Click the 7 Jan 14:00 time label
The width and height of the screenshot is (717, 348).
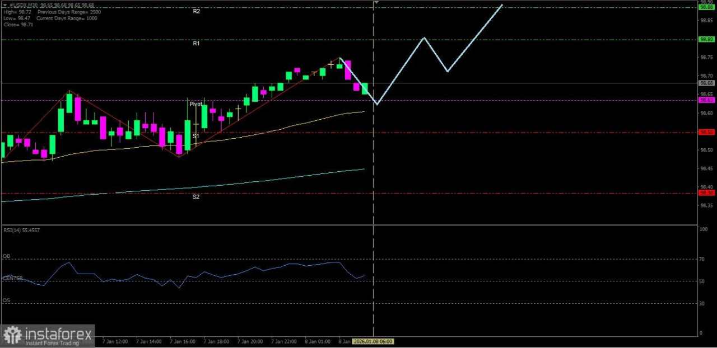coord(148,341)
